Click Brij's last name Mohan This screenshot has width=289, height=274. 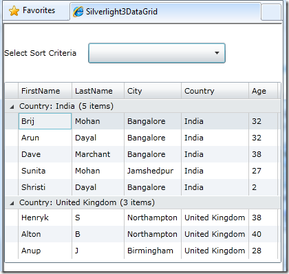[x=98, y=121]
